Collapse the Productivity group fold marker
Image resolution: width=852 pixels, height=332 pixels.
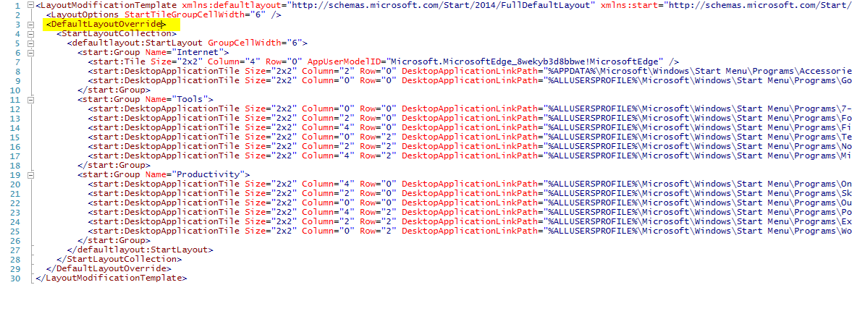(30, 174)
